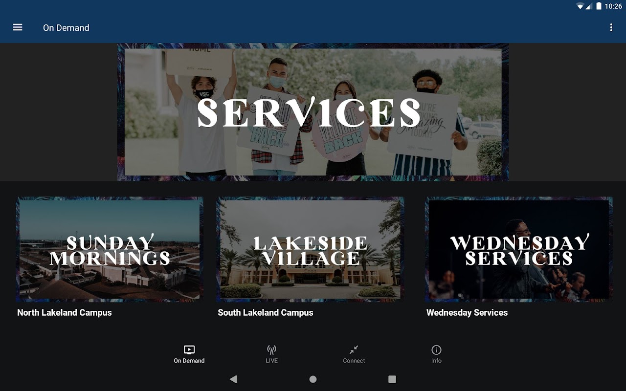Tap the North Lakeland Campus label
This screenshot has width=626, height=391.
pos(65,312)
